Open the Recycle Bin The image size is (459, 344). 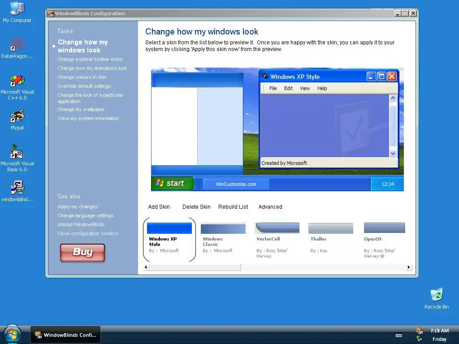pos(437,298)
